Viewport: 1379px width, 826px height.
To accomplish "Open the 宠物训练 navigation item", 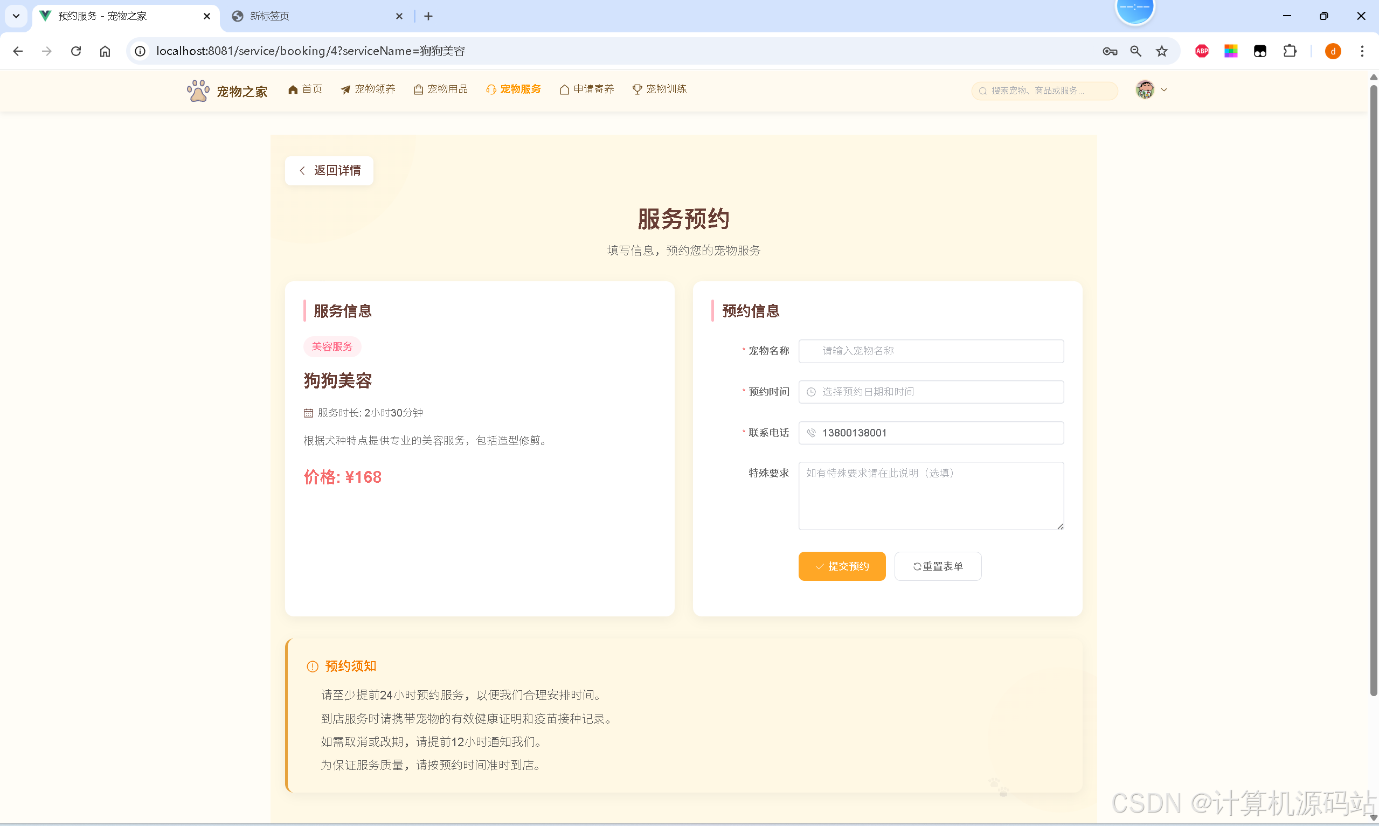I will [x=660, y=89].
